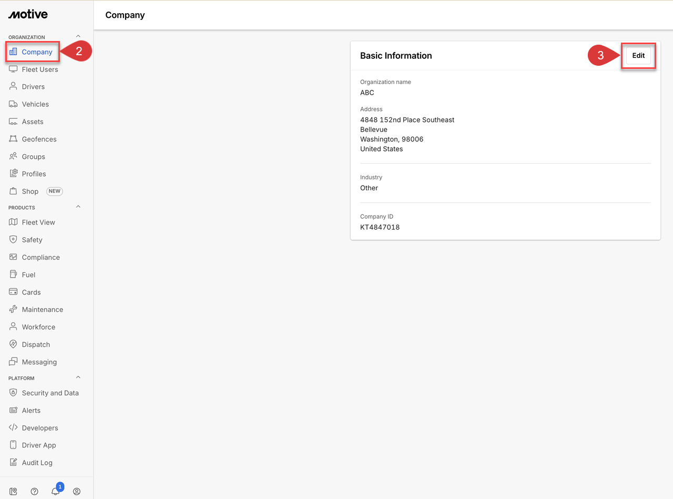
Task: Collapse the PRODUCTS section
Action: point(78,207)
